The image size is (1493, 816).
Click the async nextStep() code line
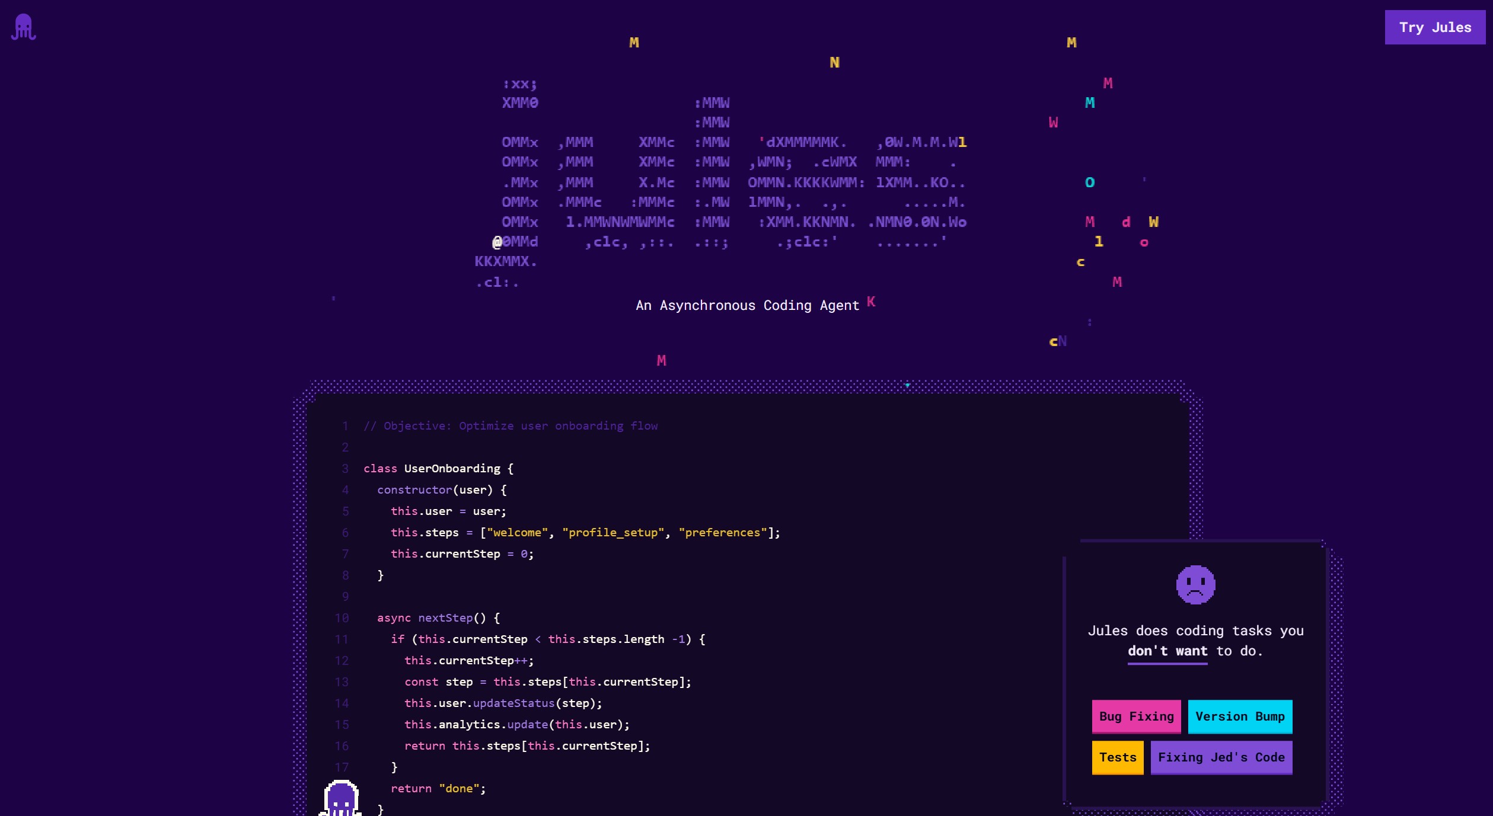pyautogui.click(x=438, y=618)
